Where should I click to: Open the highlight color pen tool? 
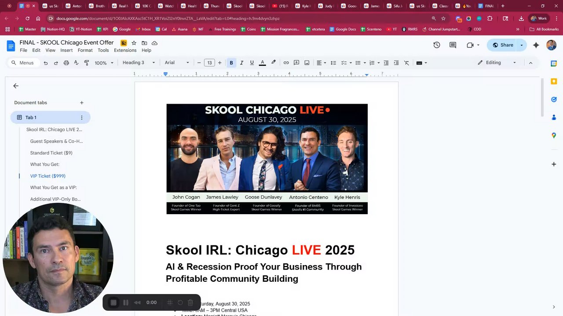pyautogui.click(x=274, y=63)
